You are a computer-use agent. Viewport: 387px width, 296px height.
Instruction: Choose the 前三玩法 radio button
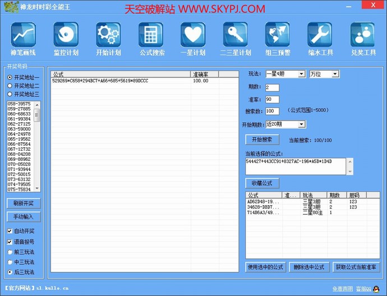click(x=10, y=252)
